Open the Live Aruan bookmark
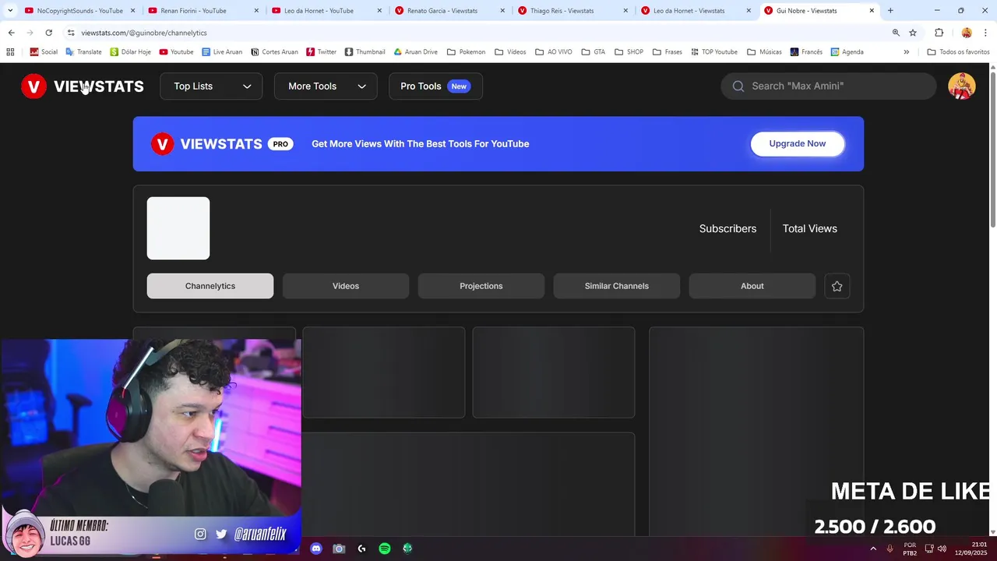997x561 pixels. (x=222, y=52)
